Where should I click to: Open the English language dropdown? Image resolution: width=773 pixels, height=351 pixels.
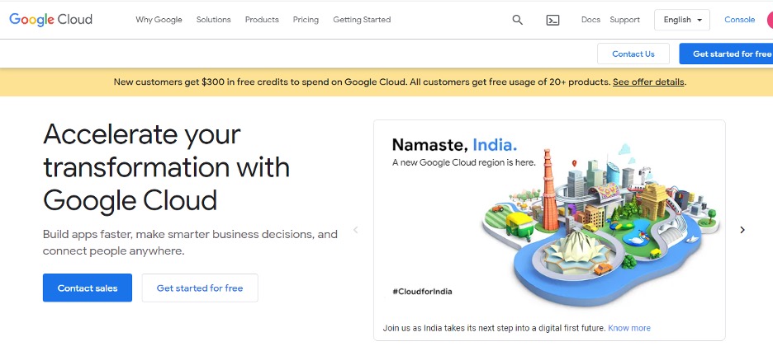tap(681, 20)
